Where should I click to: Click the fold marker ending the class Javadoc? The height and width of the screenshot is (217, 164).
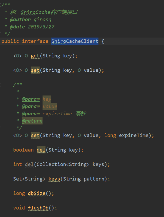[x=1, y=34]
